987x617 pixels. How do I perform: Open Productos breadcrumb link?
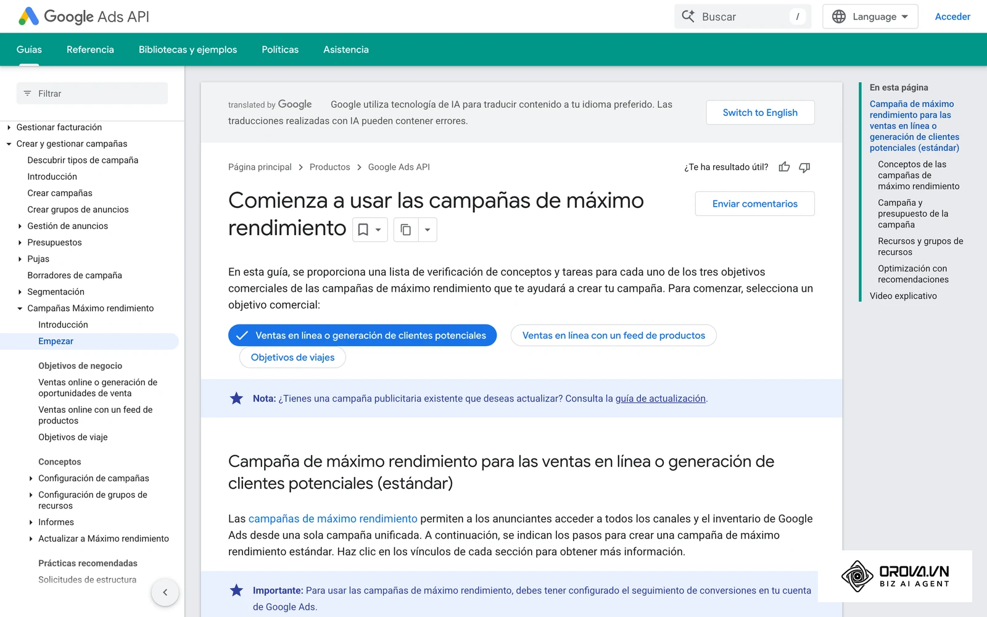329,167
